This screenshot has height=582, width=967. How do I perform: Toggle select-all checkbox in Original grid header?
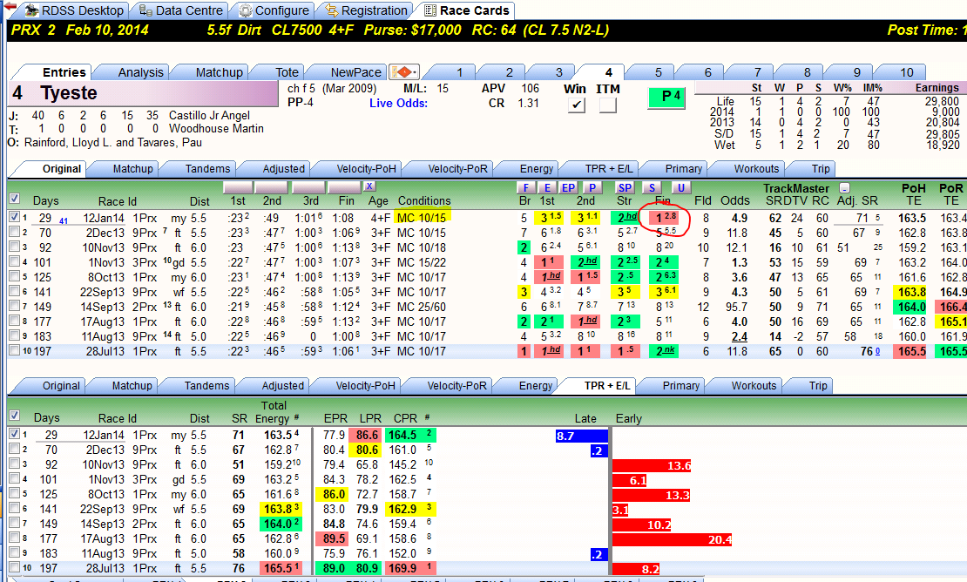(x=15, y=199)
